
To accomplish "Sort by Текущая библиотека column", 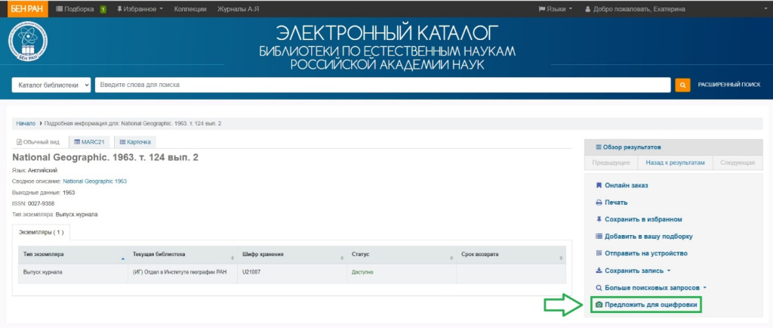I will click(x=182, y=255).
